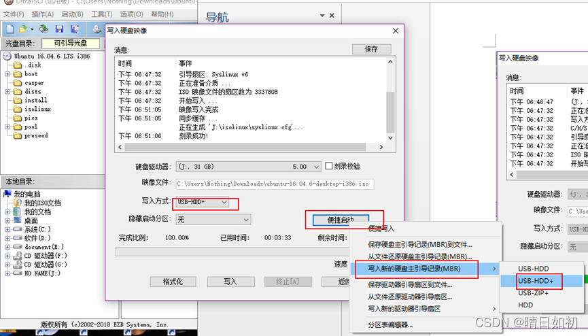Click the 保存 button above the message log
The height and width of the screenshot is (336, 588).
371,49
